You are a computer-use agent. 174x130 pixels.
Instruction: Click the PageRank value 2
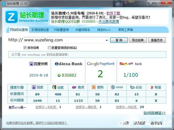coord(100,74)
